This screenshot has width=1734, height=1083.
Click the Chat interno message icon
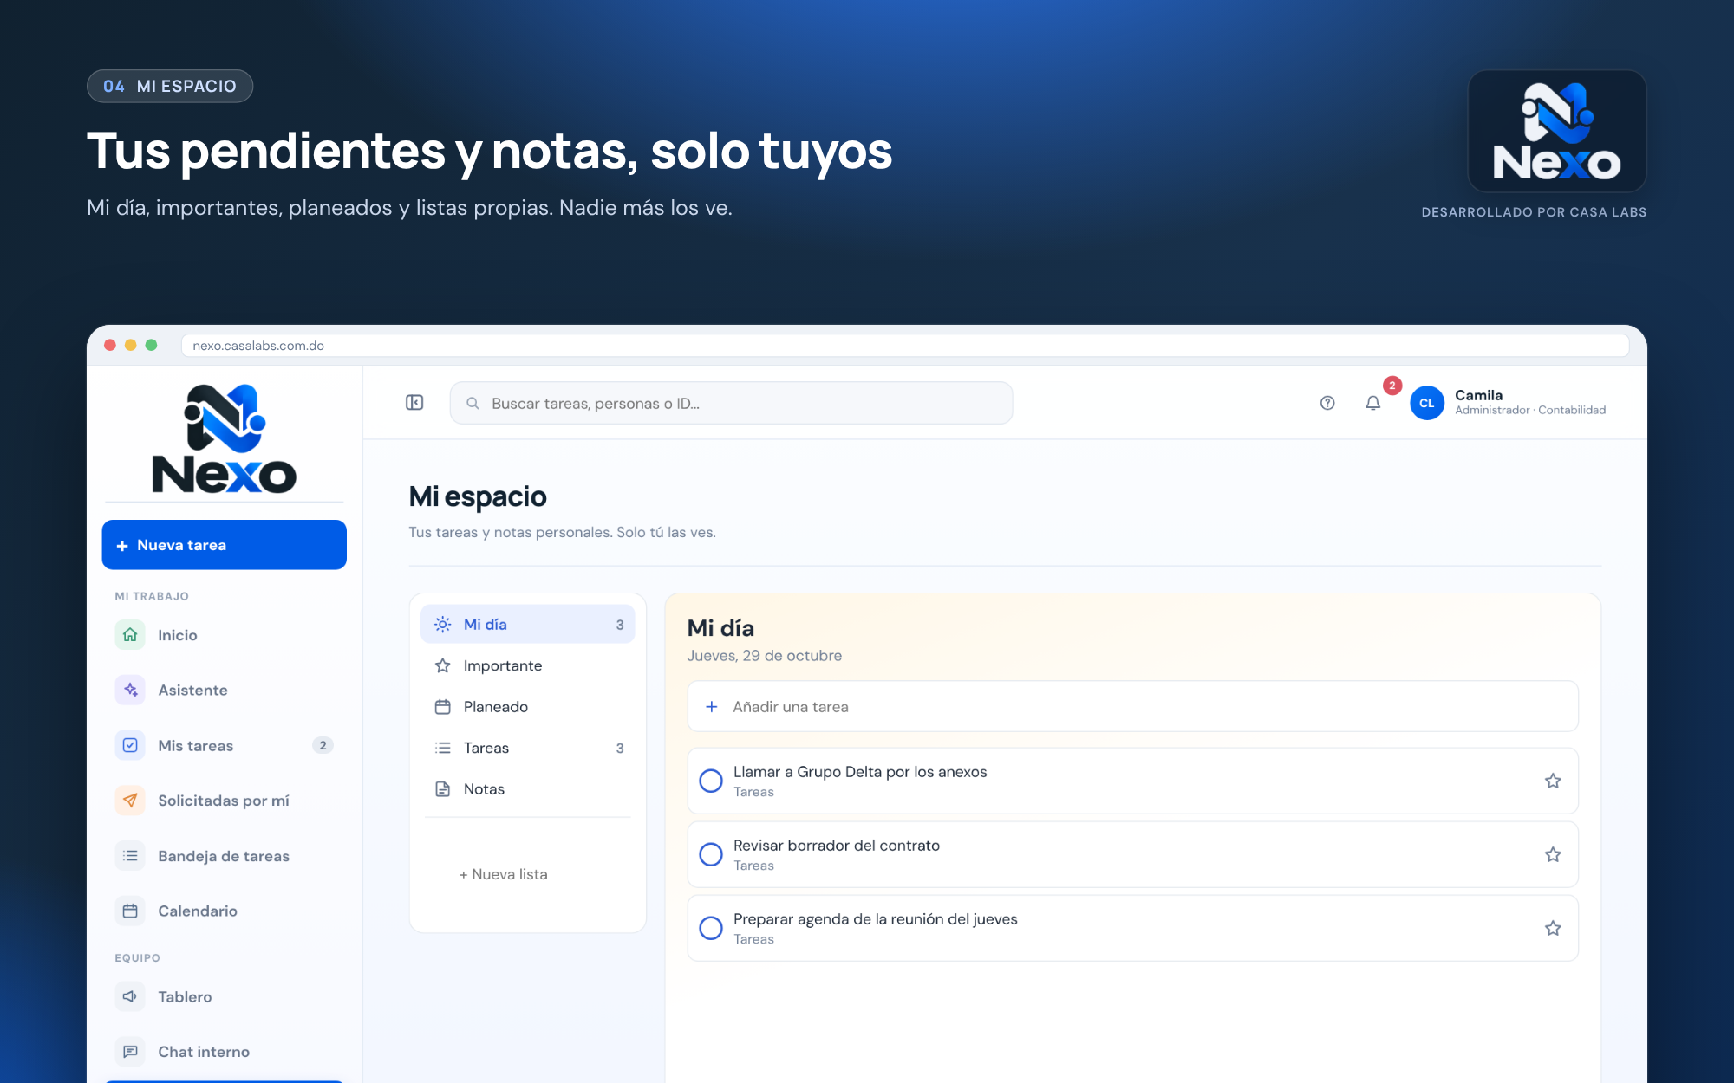[x=130, y=1052]
